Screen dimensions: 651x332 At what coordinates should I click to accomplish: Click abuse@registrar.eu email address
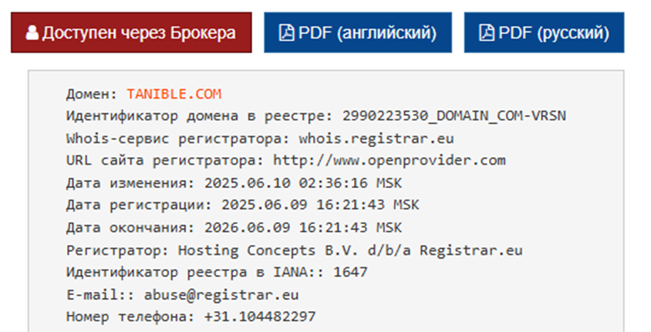[x=221, y=295]
